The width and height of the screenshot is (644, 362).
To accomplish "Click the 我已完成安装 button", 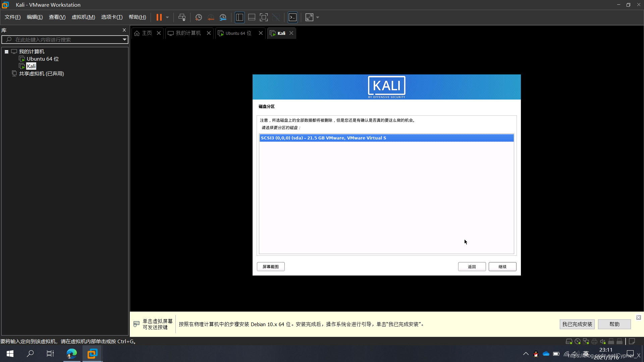I will pyautogui.click(x=577, y=324).
